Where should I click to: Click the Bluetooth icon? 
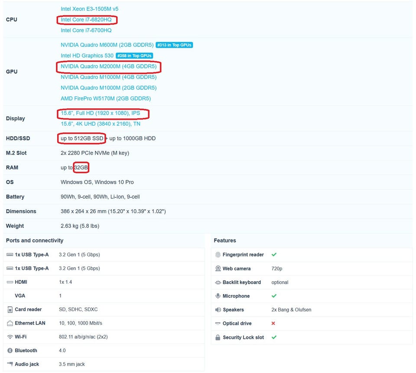pos(10,350)
